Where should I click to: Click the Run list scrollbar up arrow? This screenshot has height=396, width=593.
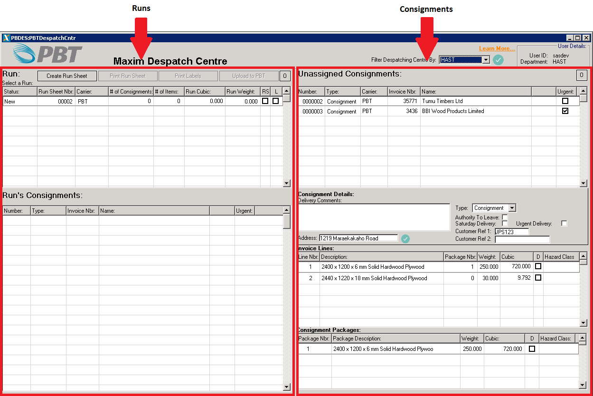286,90
